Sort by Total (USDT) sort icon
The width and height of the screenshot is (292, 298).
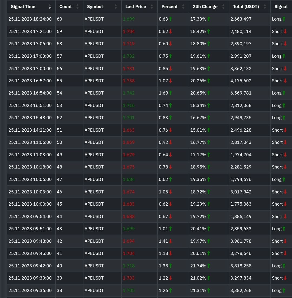click(265, 7)
